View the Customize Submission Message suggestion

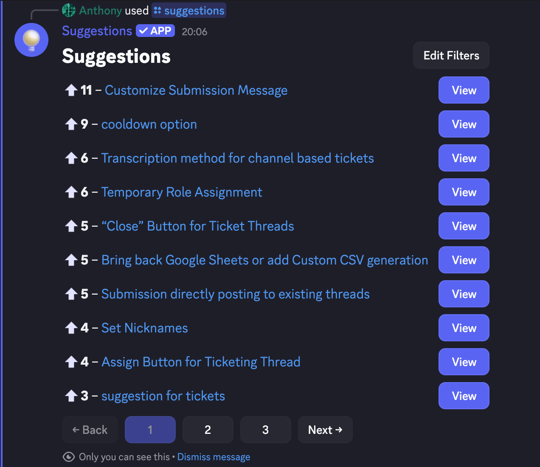[464, 90]
